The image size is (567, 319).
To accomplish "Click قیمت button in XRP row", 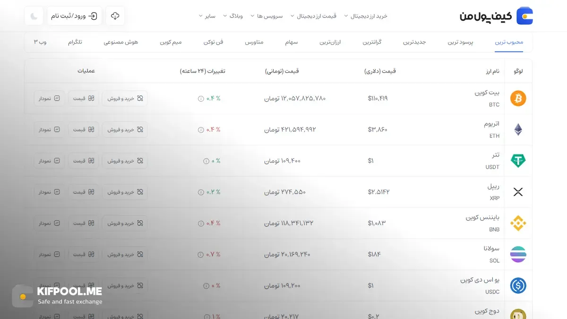I will click(84, 192).
